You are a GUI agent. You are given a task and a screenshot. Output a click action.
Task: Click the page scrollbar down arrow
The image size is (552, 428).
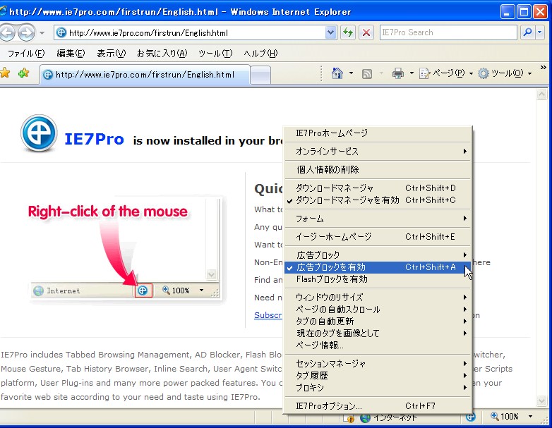pos(541,401)
